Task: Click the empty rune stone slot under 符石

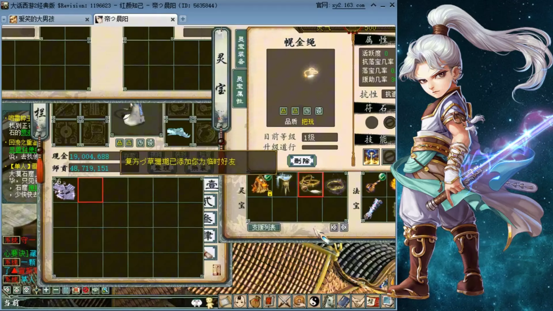Action: point(372,122)
